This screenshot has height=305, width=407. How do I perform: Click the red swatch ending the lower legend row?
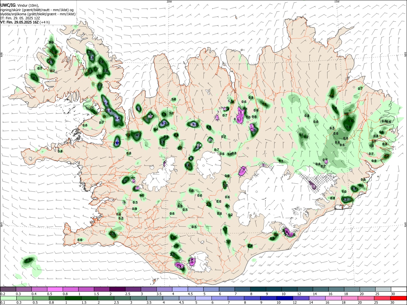399,298
